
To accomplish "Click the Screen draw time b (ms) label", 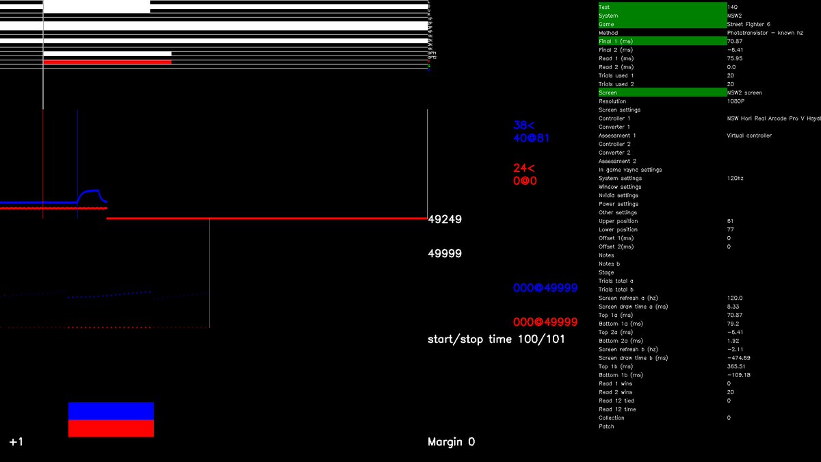I will coord(633,358).
